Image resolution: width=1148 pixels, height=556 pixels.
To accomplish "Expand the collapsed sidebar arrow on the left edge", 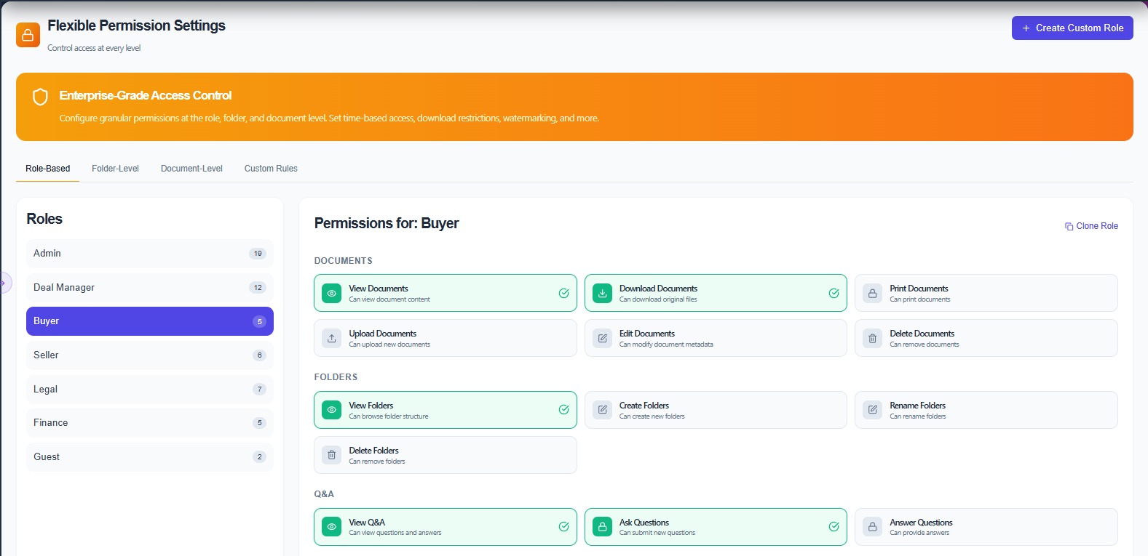I will (4, 283).
